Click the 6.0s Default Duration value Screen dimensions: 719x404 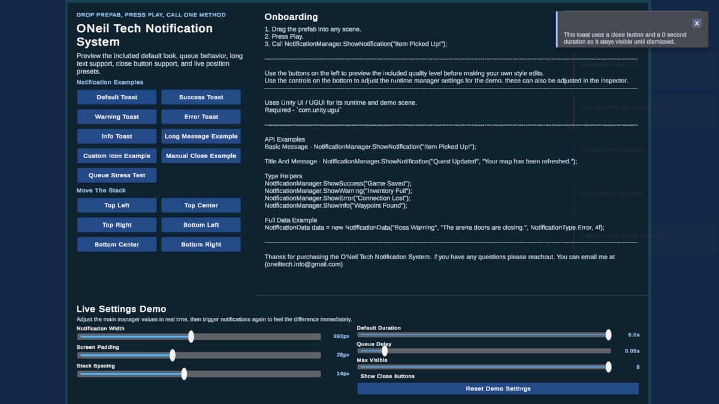coord(633,335)
